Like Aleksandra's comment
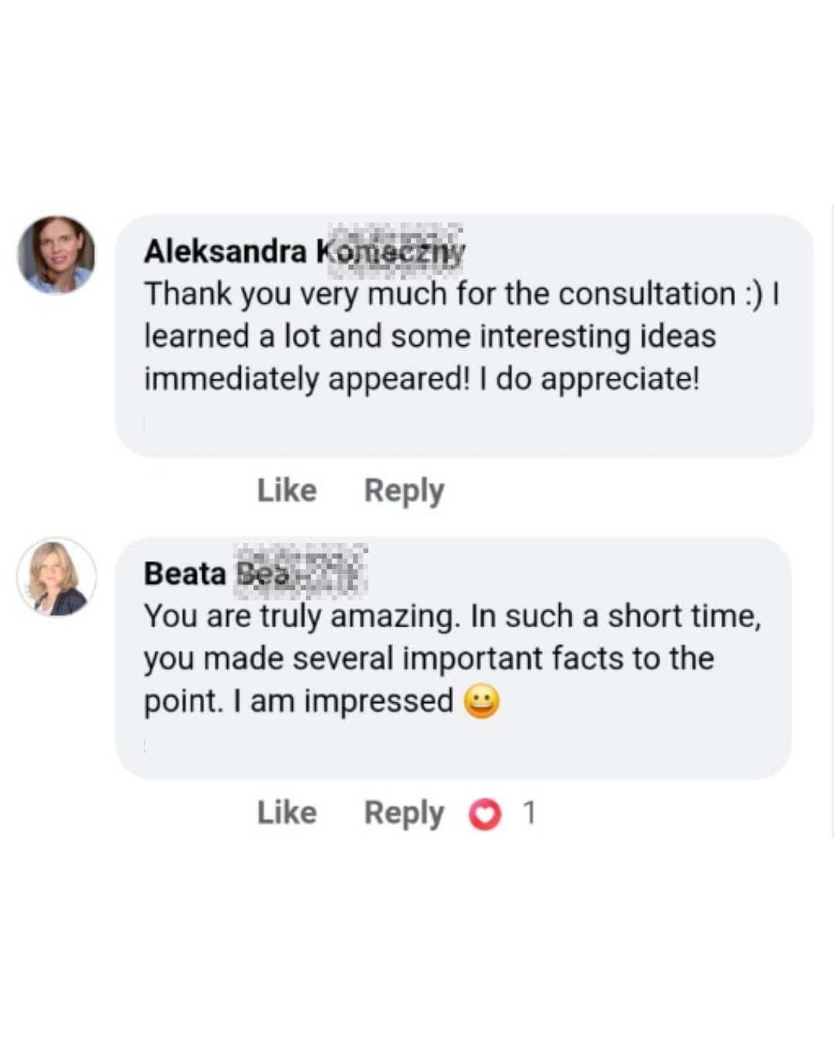Viewport: 834px width, 1043px height. tap(286, 491)
